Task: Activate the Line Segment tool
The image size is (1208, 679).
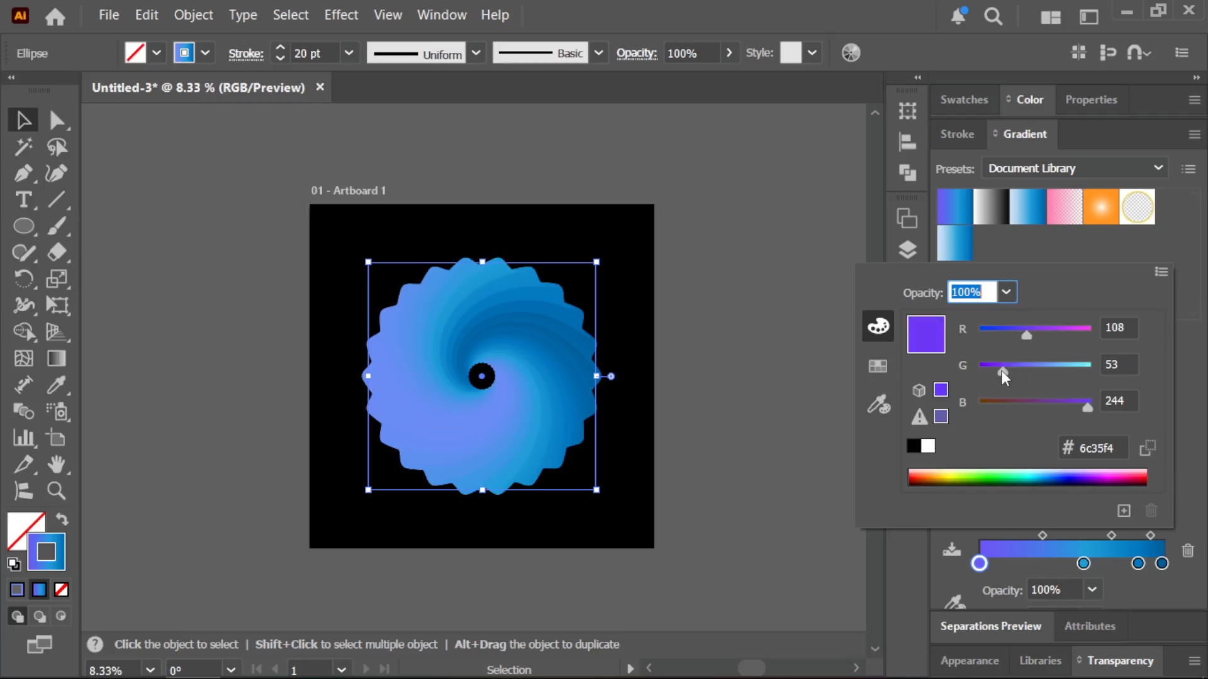Action: point(57,200)
